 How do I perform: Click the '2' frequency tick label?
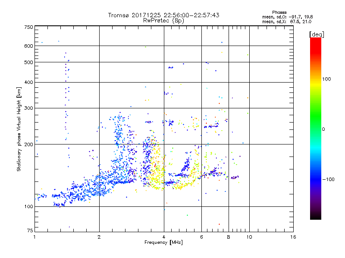click(x=99, y=237)
